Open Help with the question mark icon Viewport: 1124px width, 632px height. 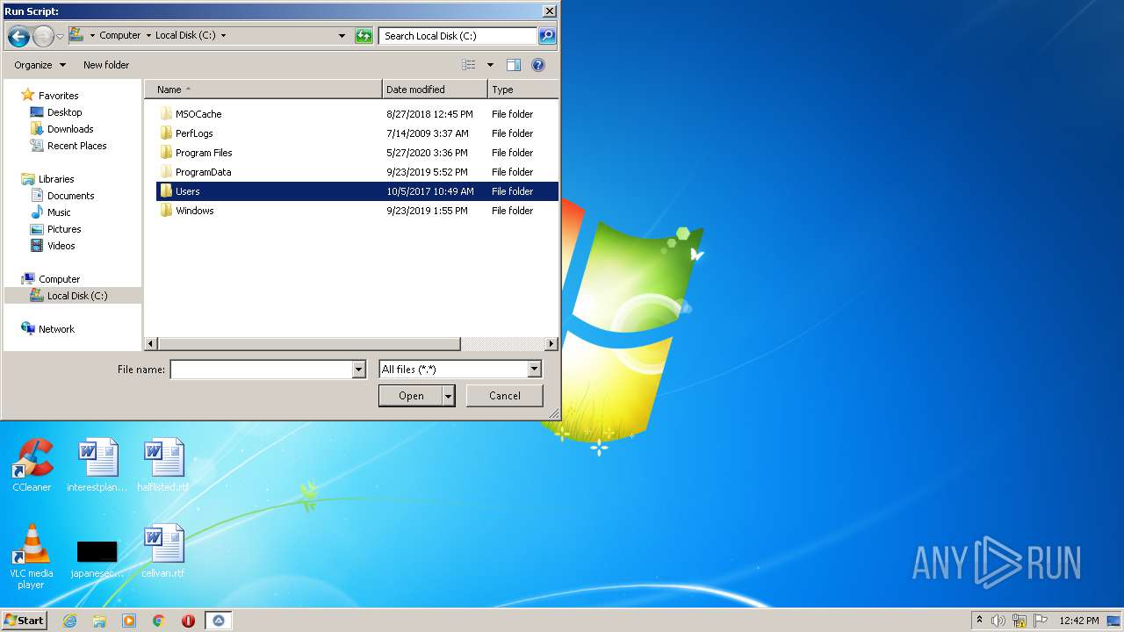point(538,65)
